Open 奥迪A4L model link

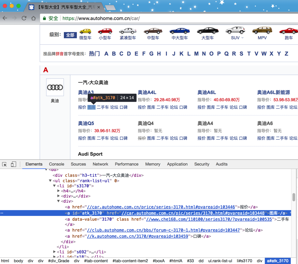[147, 92]
